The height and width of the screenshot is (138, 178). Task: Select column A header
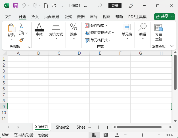tap(18, 53)
